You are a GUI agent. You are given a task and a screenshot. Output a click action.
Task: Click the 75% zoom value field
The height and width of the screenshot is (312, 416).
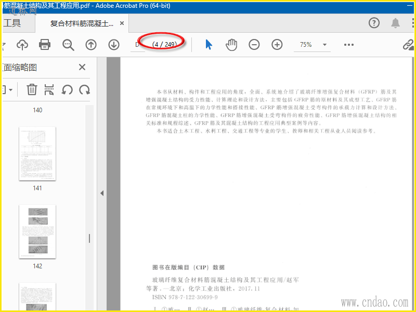306,45
